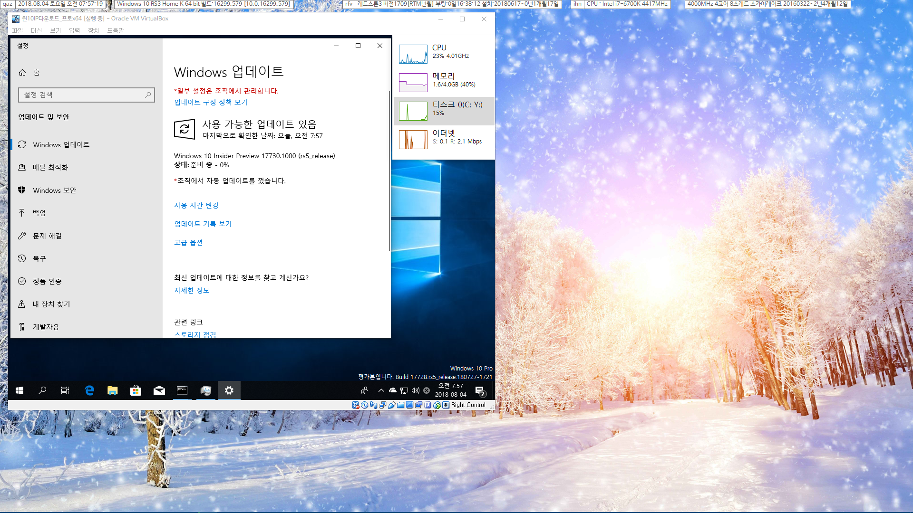Click VirtualBox USB devices indicator
The image size is (913, 513).
[x=391, y=405]
